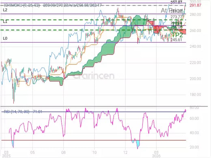Click the TP2 target label

pyautogui.click(x=177, y=35)
